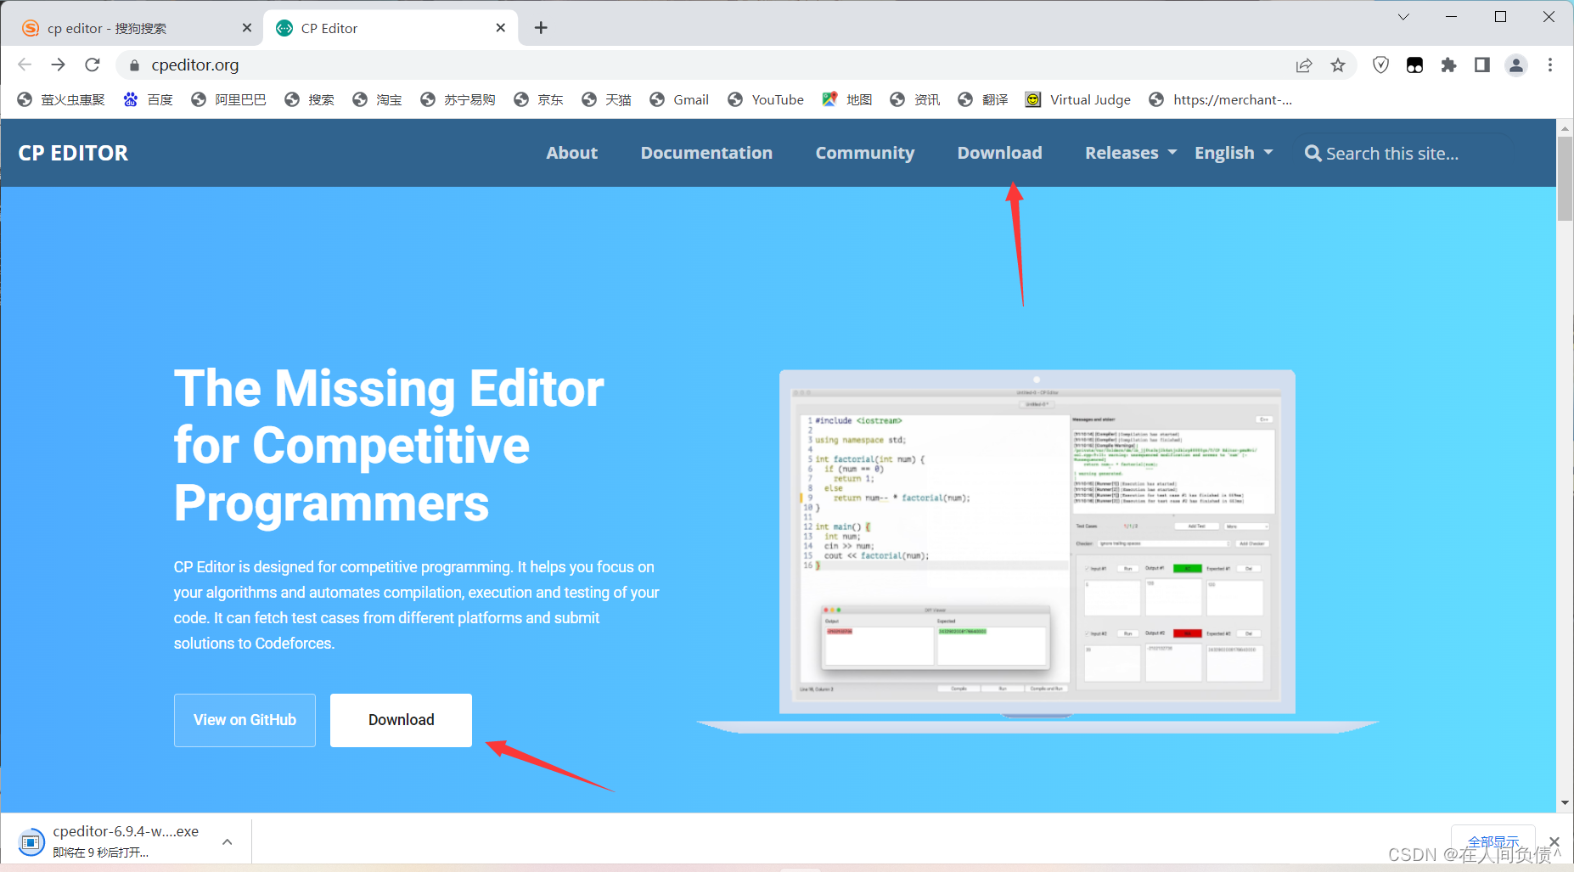Open the About nav item
This screenshot has height=872, width=1574.
coord(572,153)
